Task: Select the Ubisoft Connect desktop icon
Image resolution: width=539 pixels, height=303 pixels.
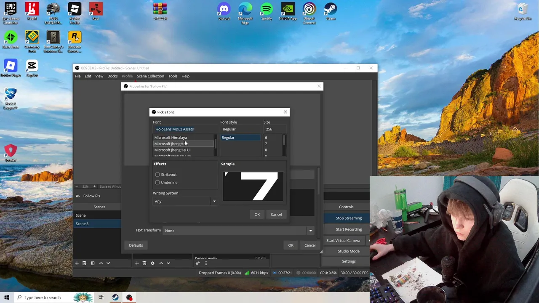Action: coord(309,13)
